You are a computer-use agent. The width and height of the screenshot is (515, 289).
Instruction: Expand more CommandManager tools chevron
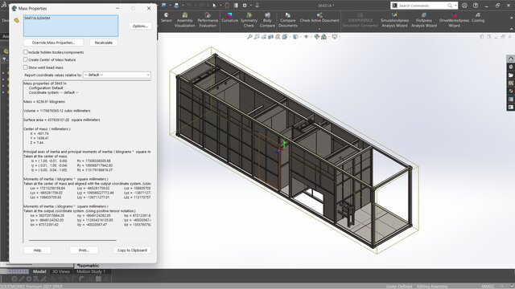(x=511, y=18)
